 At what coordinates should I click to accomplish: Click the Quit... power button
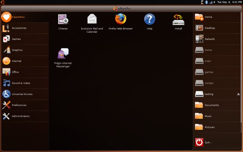(199, 142)
